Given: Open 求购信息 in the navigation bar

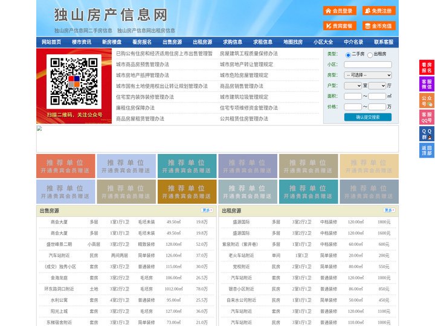Looking at the screenshot, I should (x=233, y=42).
